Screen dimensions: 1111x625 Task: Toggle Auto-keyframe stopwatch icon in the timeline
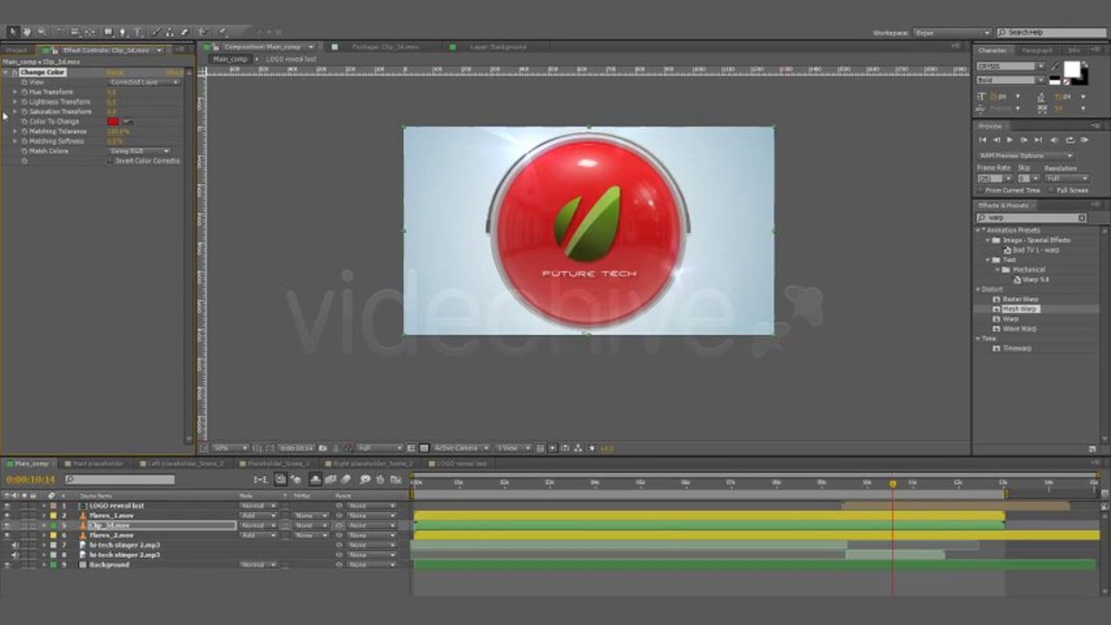380,478
